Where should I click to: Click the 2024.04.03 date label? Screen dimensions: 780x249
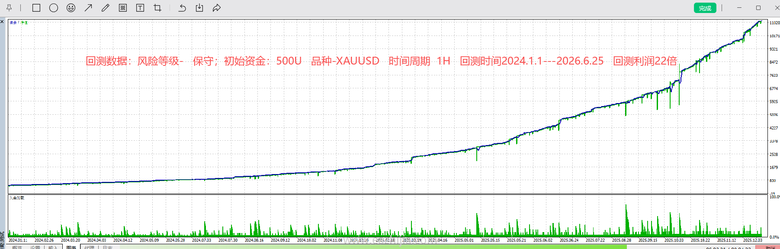(x=96, y=240)
